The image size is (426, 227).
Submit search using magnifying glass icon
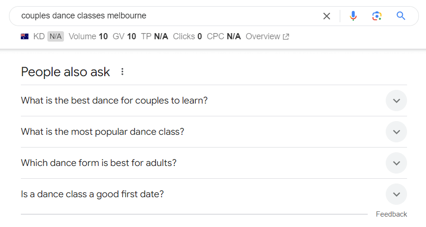pyautogui.click(x=401, y=16)
